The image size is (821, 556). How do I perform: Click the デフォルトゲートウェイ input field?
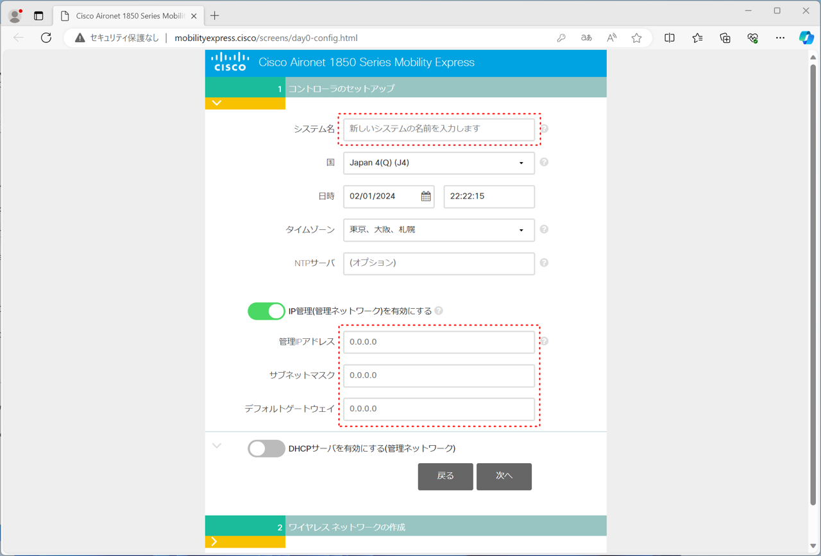(439, 409)
